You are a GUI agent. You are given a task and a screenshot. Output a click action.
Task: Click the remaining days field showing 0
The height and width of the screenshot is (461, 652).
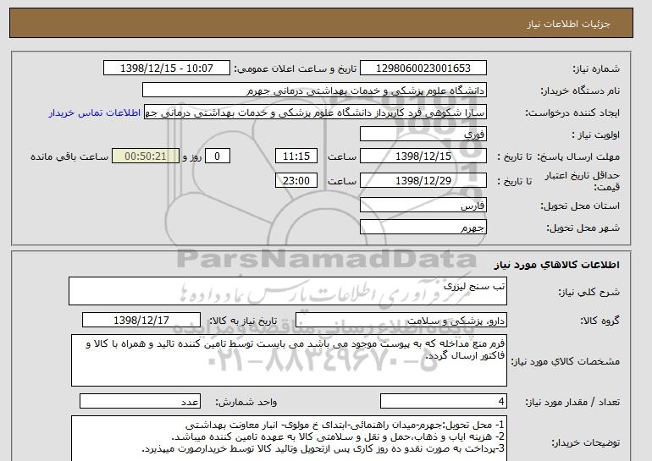tap(217, 156)
